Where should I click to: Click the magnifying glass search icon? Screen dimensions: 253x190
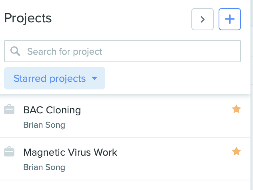pos(15,51)
